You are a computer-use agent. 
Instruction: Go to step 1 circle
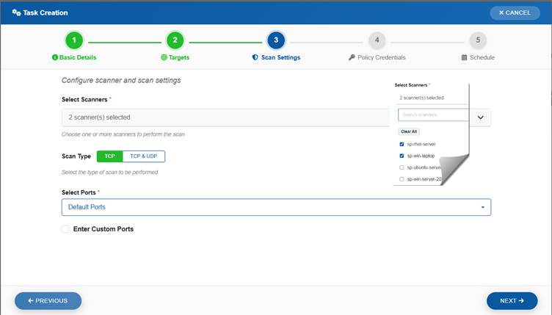pos(74,40)
